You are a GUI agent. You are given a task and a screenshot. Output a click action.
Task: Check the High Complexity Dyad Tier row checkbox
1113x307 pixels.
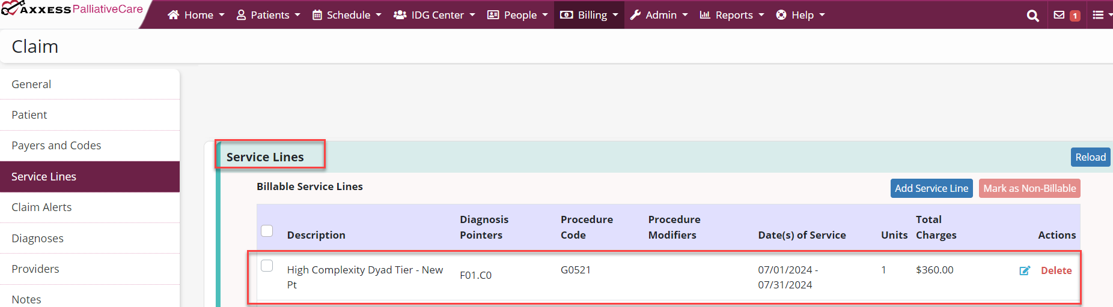click(267, 266)
